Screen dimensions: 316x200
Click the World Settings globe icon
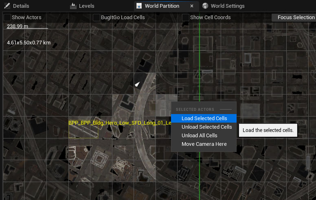205,6
